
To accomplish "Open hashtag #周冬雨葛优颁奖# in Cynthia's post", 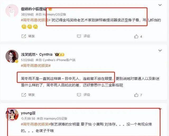I will [36, 66].
